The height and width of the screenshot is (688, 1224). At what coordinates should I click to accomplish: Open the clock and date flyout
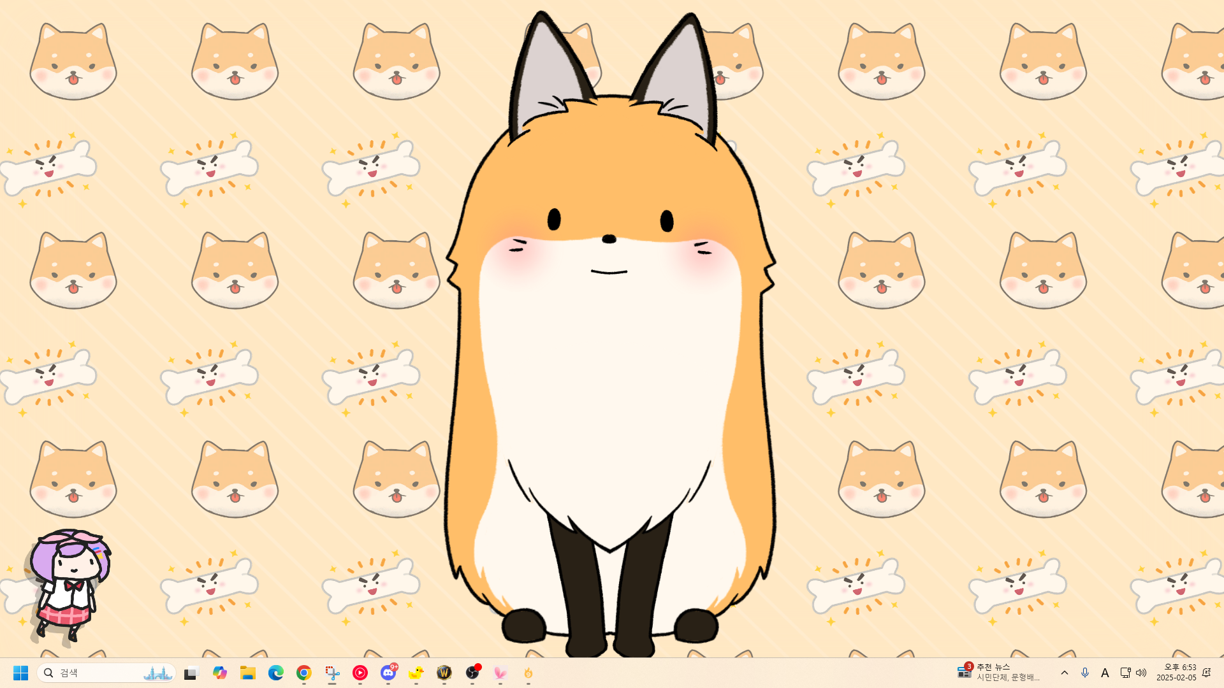(1176, 673)
